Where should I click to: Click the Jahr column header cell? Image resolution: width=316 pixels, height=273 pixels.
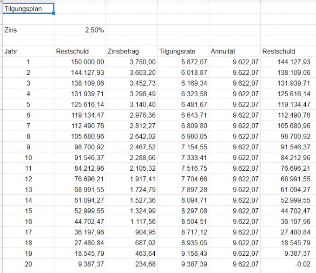click(28, 51)
